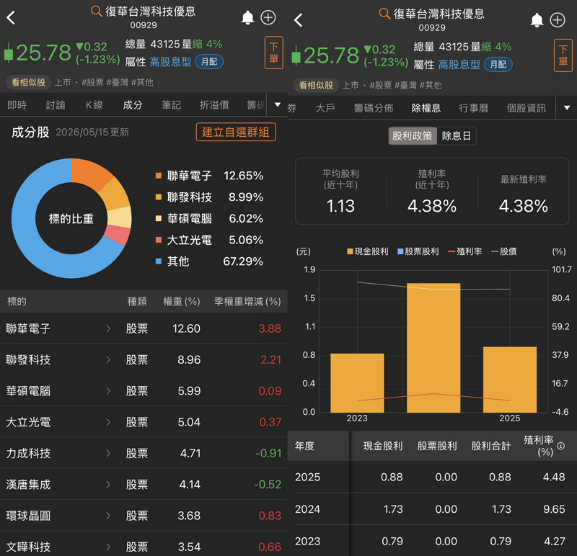Tap the 2023 dividend bar
This screenshot has height=556, width=577.
(x=357, y=383)
